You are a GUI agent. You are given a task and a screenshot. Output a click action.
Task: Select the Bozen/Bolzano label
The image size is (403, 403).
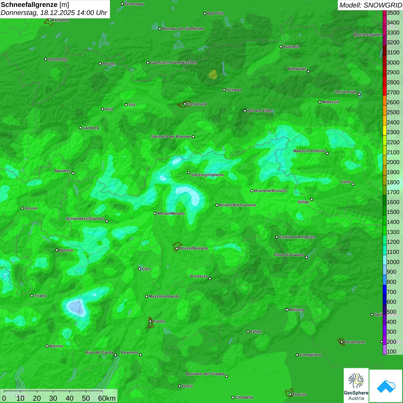coord(193,248)
